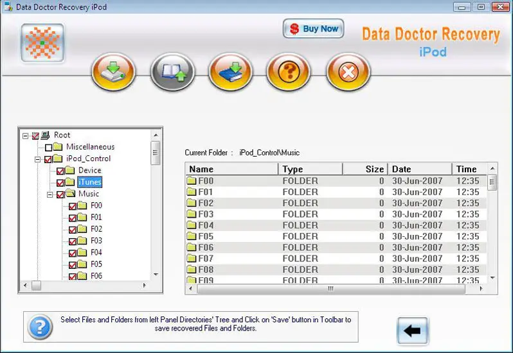
Task: Click the blue question mark info icon
Action: (40, 329)
